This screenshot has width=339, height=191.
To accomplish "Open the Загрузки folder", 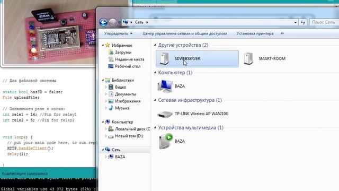I will [x=123, y=53].
